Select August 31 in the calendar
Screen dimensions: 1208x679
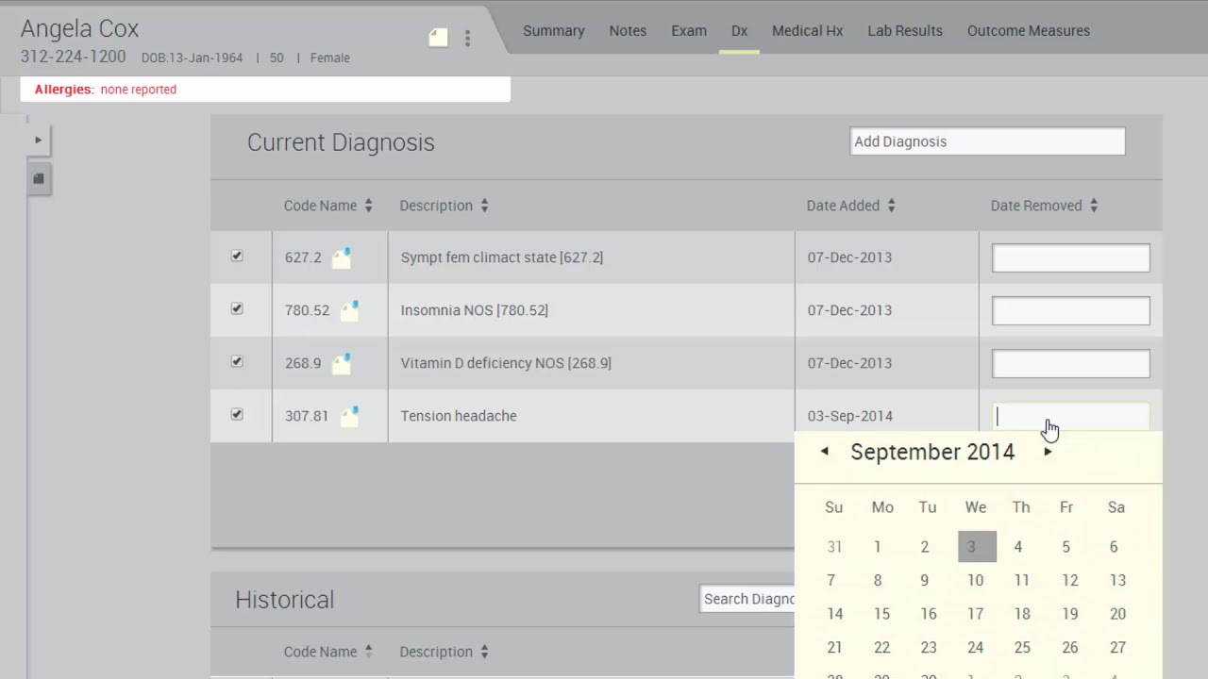coord(834,546)
